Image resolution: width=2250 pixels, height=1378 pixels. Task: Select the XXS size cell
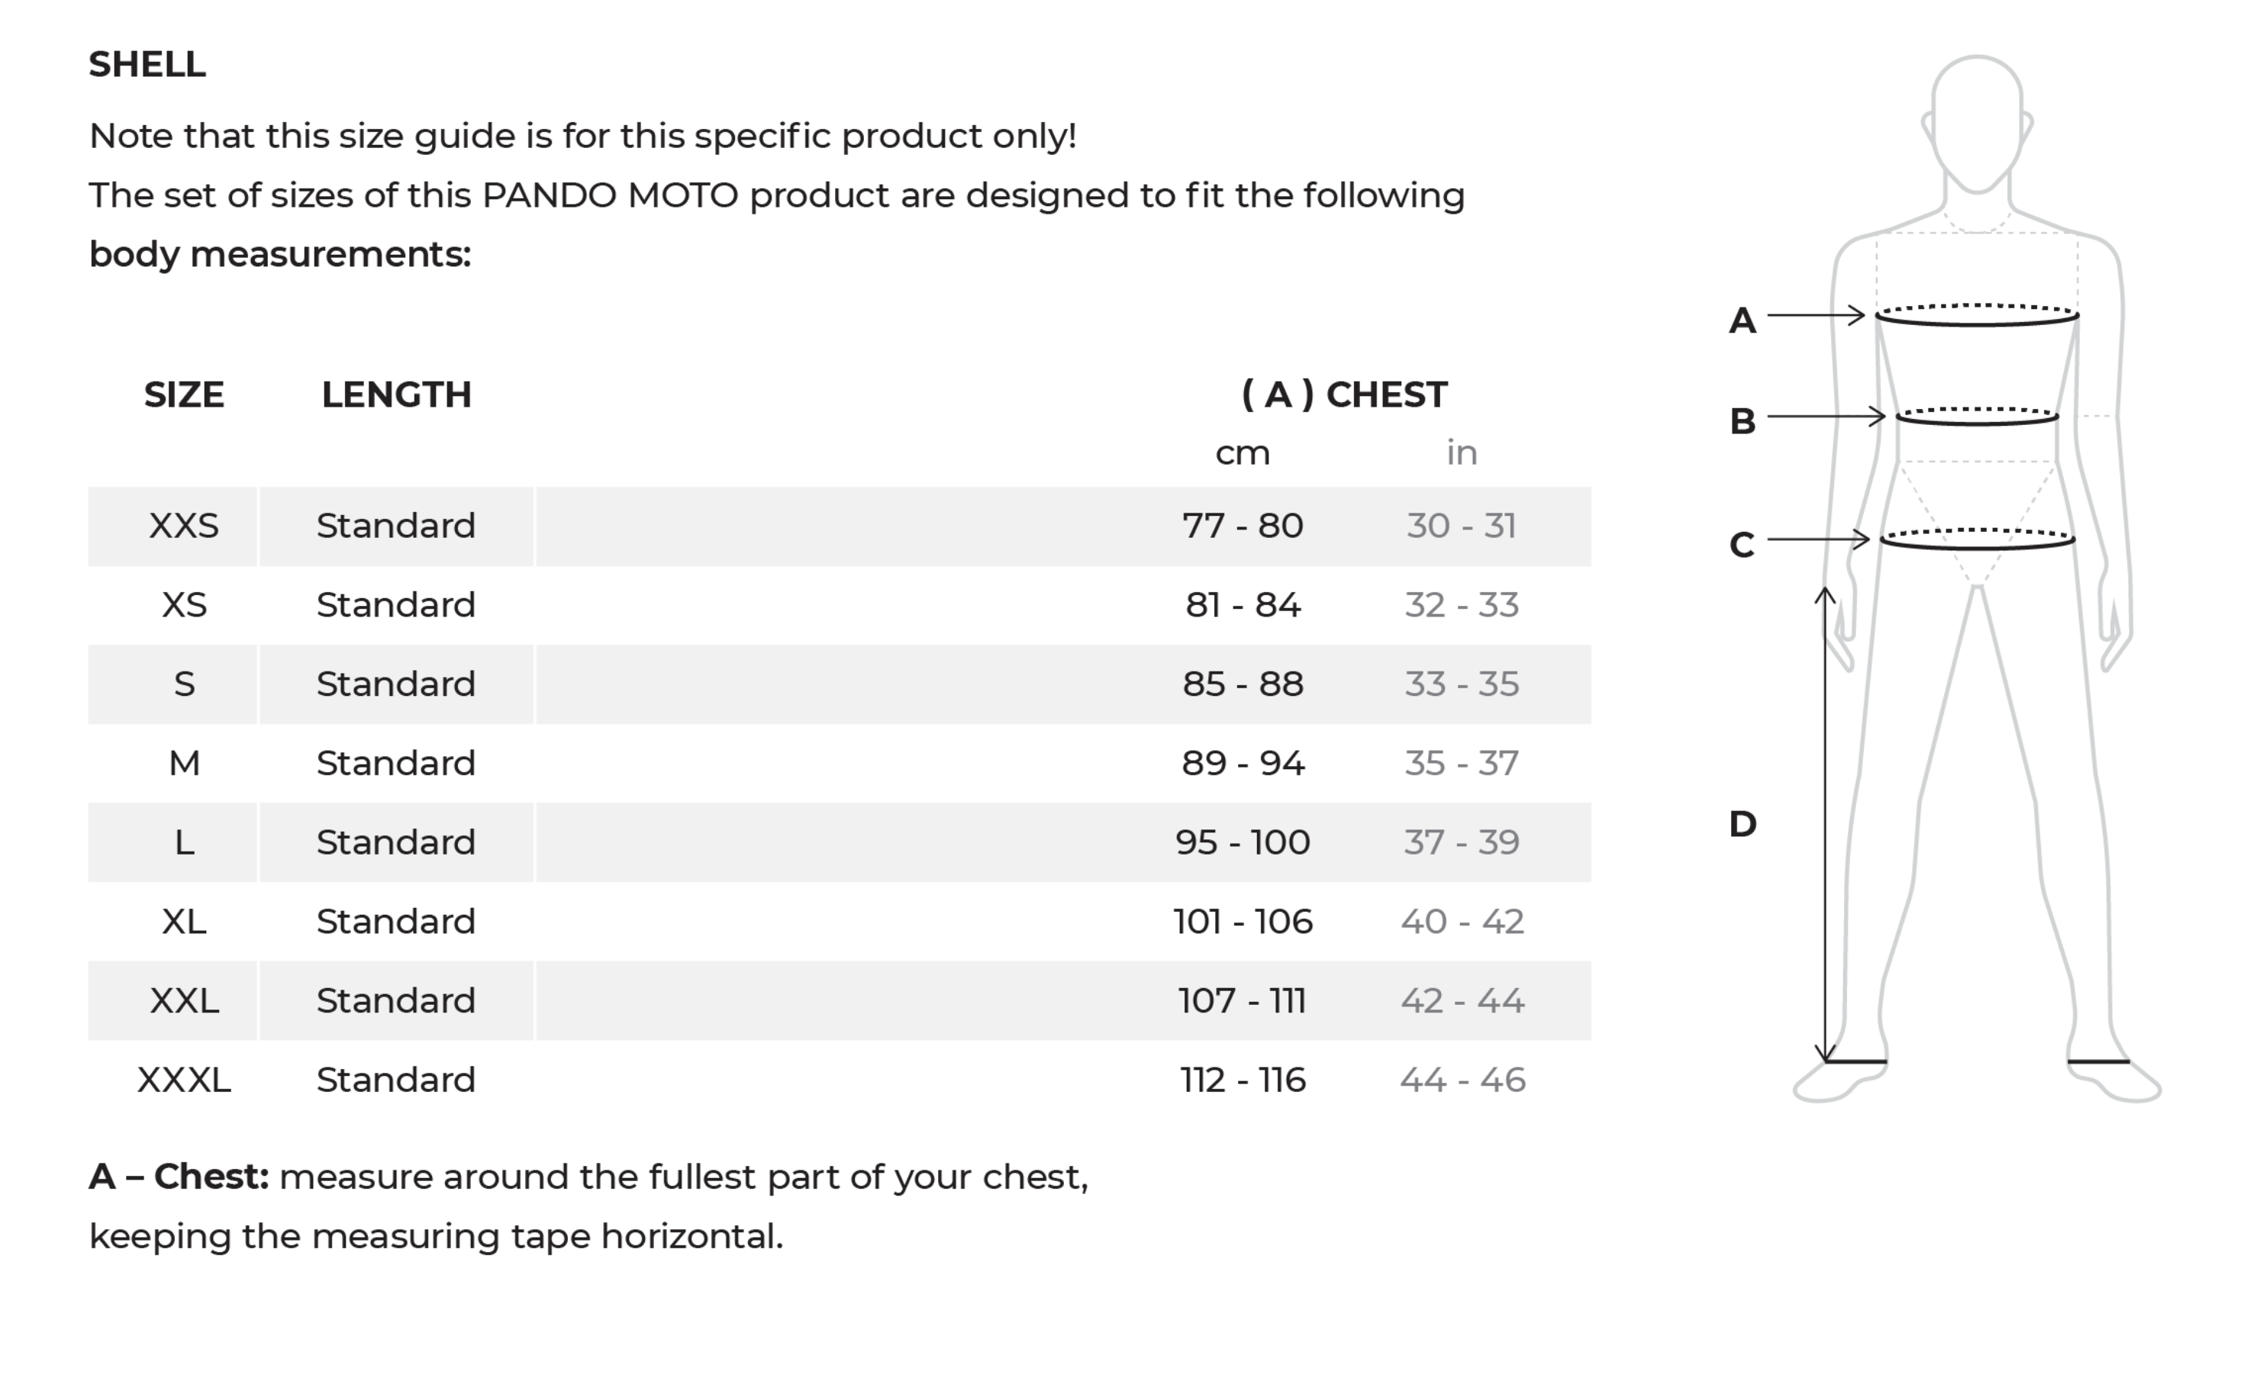[x=183, y=526]
